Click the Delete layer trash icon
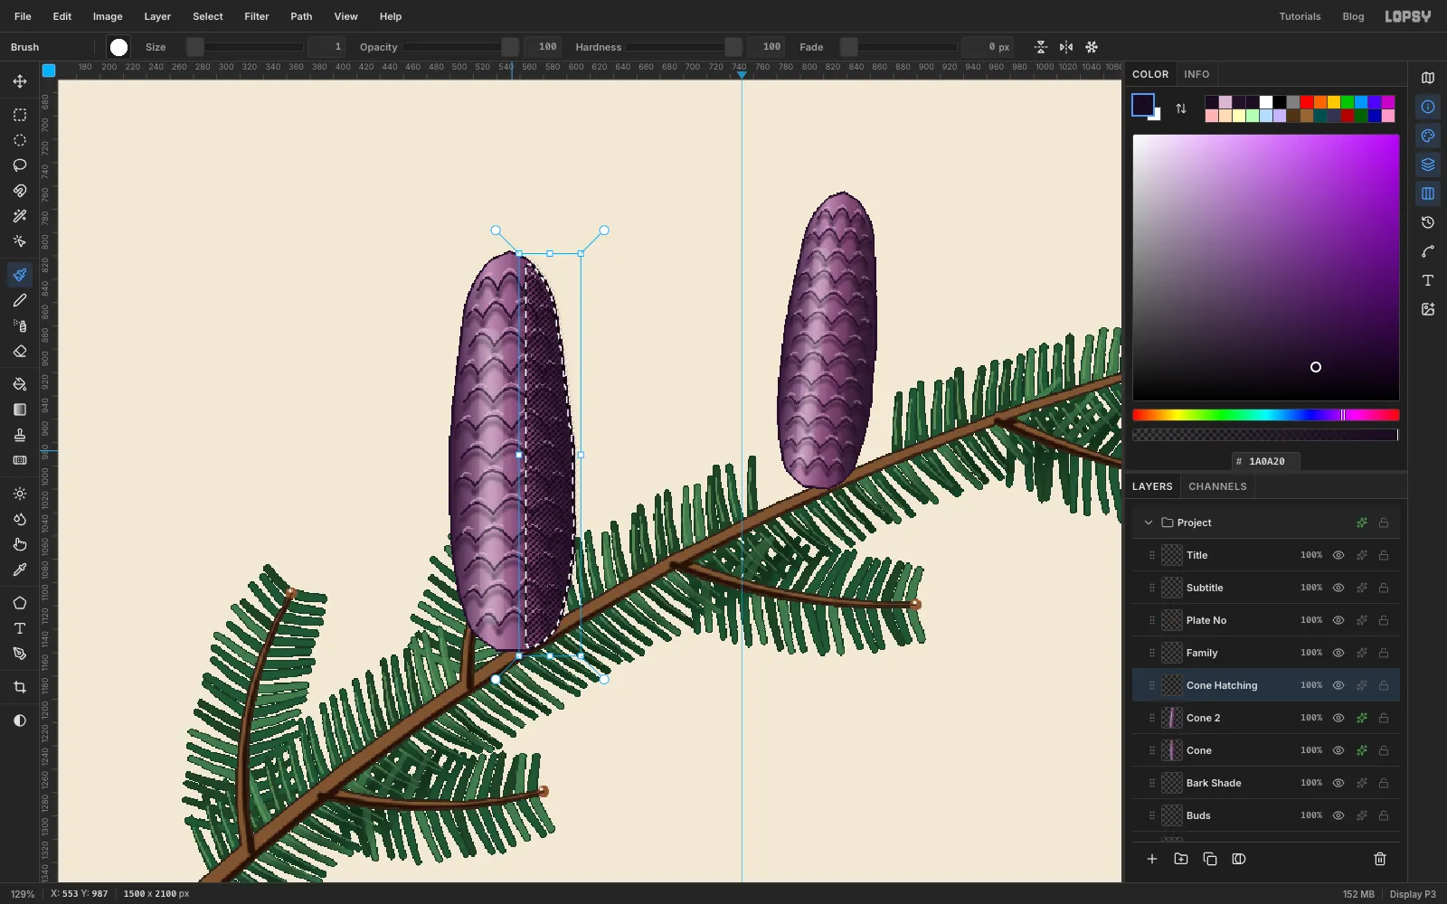1447x904 pixels. tap(1380, 859)
